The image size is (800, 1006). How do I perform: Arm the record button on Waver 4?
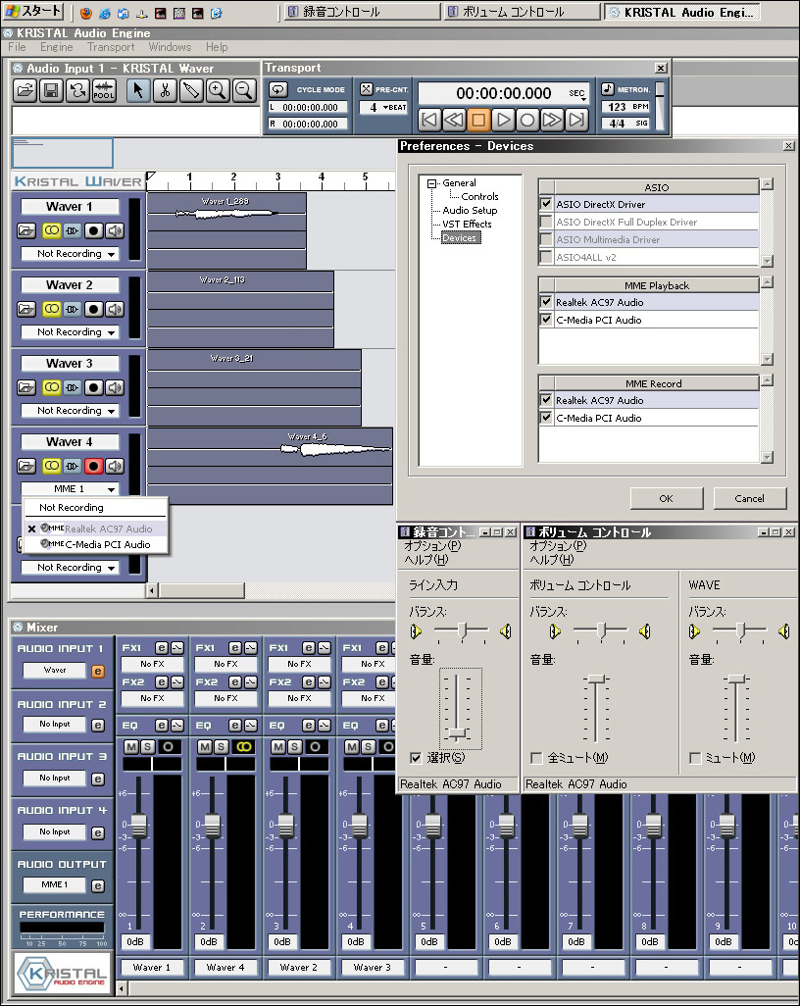click(94, 466)
